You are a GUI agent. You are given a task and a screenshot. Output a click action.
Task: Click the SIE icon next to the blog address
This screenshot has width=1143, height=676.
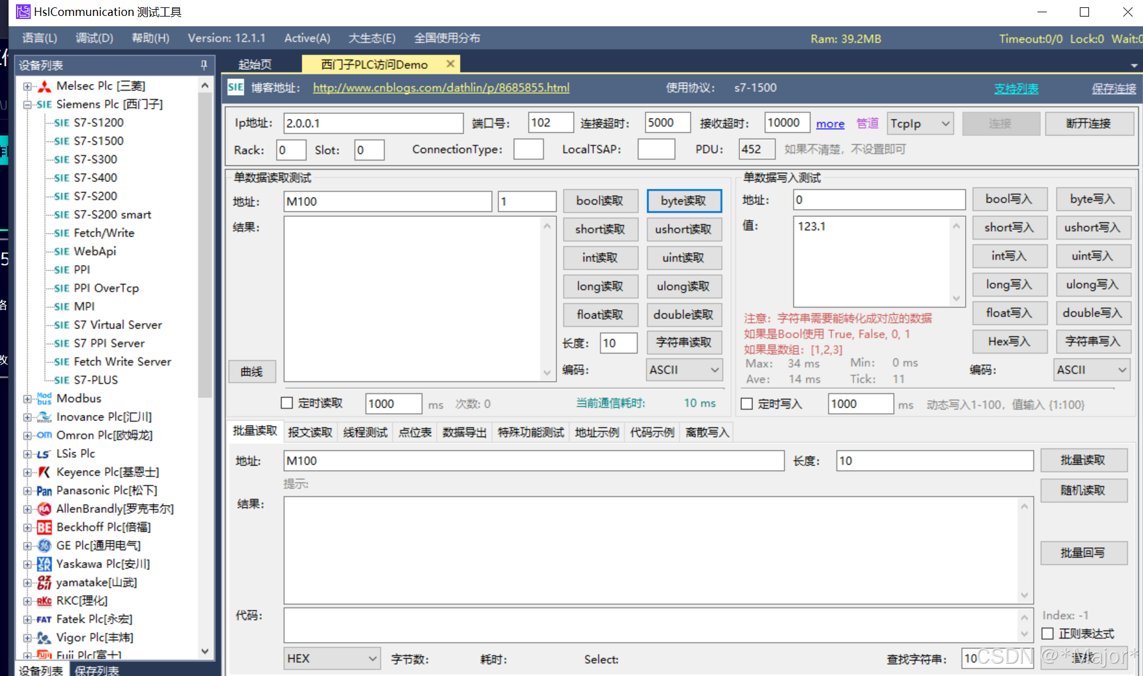point(235,87)
